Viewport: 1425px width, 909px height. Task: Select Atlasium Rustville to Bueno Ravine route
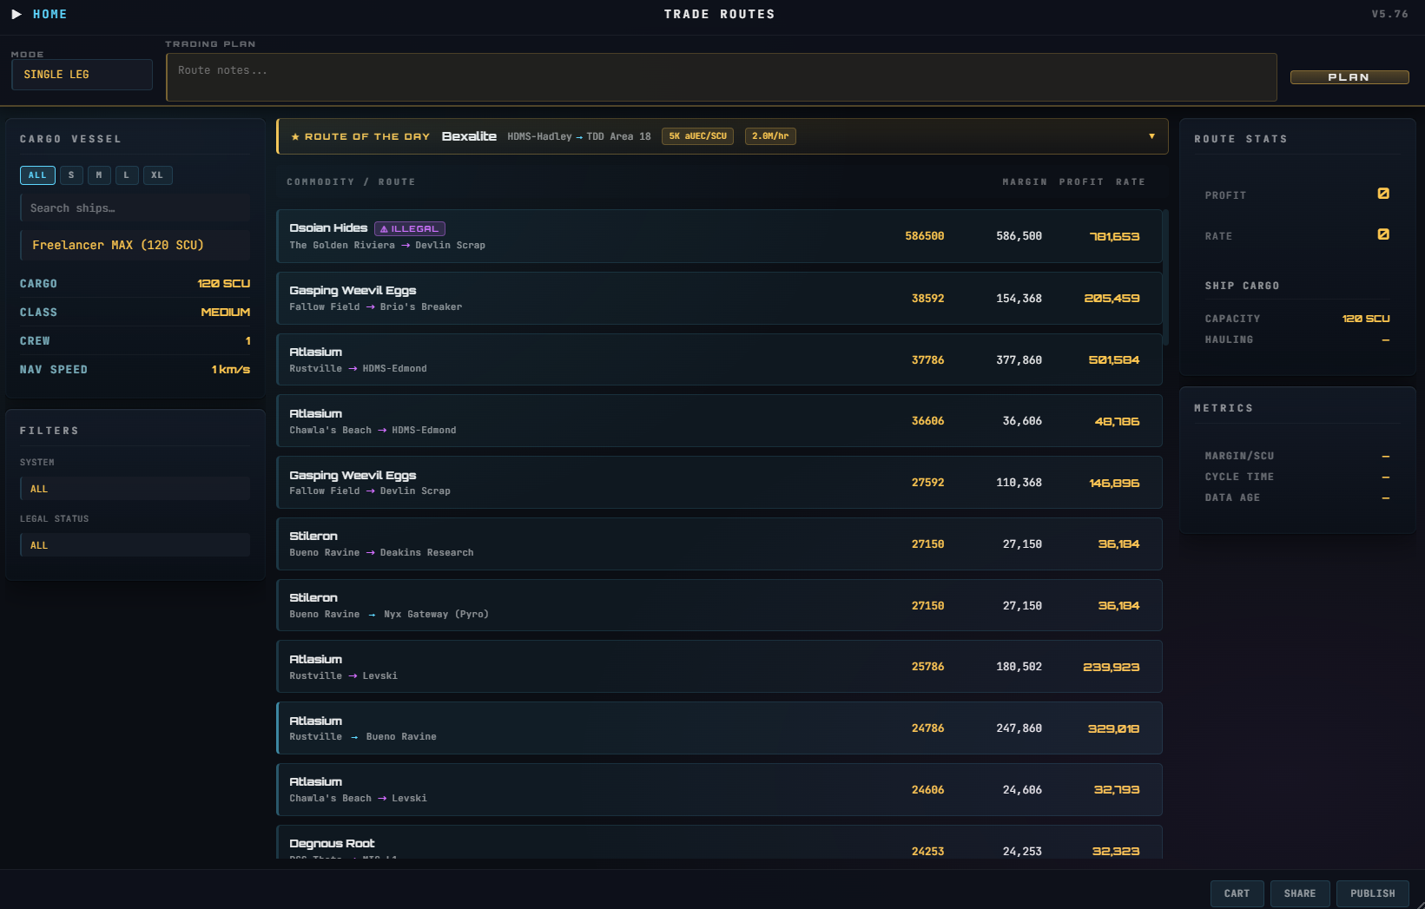tap(719, 728)
